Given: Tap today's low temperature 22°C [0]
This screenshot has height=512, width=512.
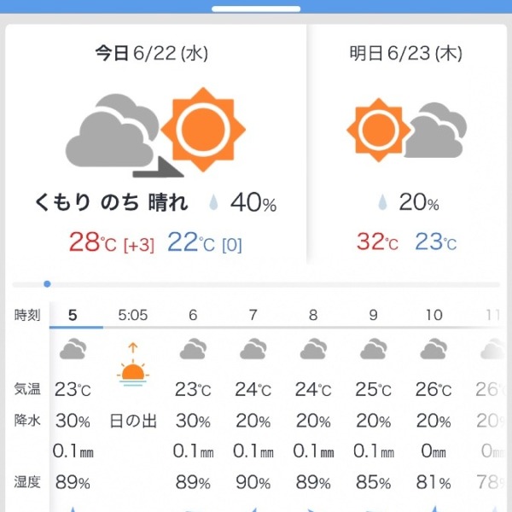Looking at the screenshot, I should [205, 242].
